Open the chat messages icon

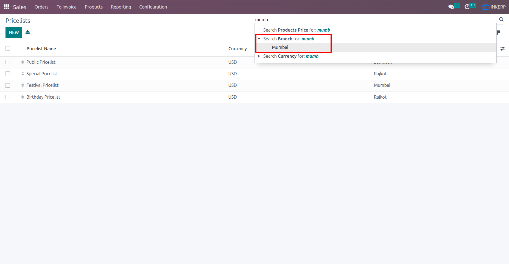[451, 7]
